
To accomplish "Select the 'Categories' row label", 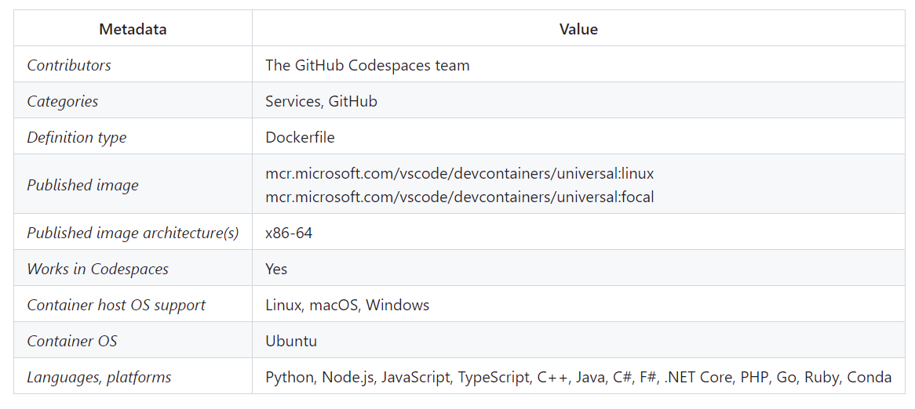I will pos(63,101).
